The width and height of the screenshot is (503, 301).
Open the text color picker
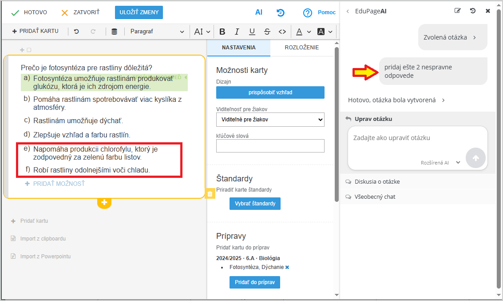tap(303, 32)
